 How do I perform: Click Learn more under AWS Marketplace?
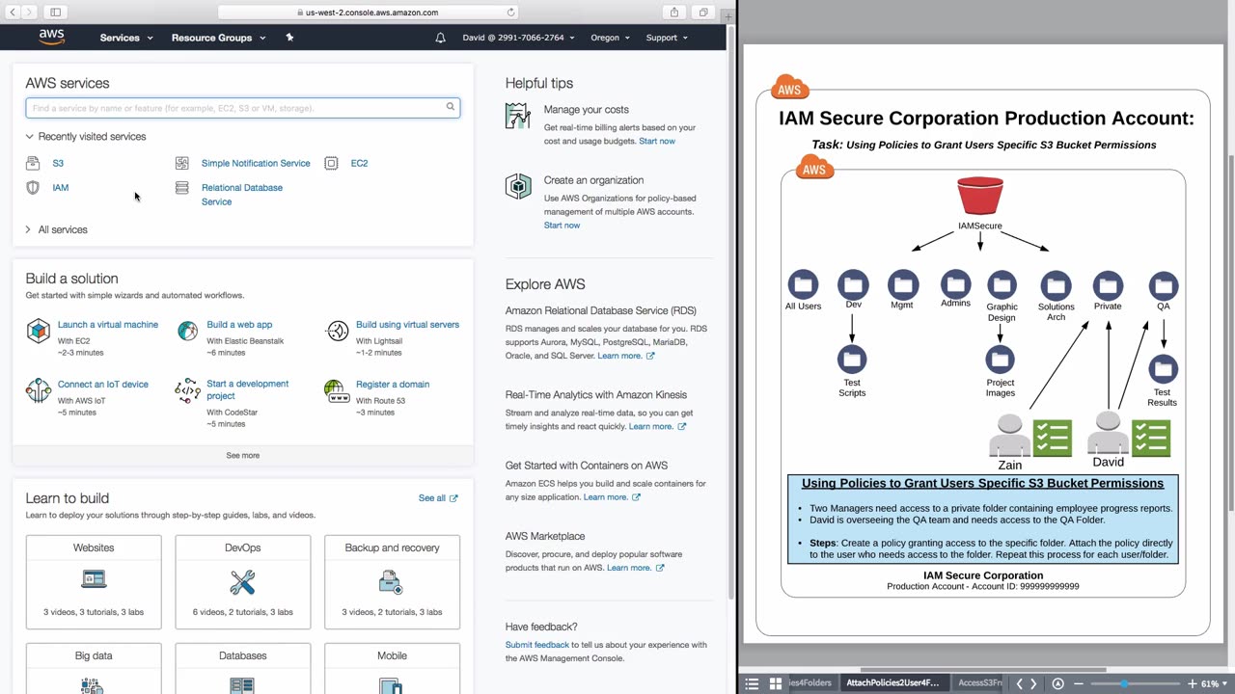click(636, 568)
